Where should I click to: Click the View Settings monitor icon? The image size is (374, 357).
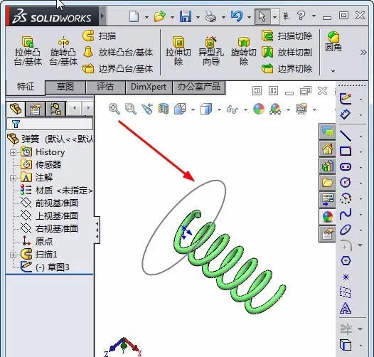pyautogui.click(x=301, y=109)
